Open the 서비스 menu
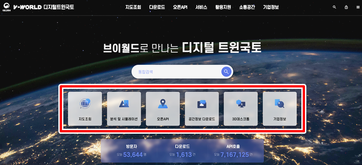 (x=201, y=7)
